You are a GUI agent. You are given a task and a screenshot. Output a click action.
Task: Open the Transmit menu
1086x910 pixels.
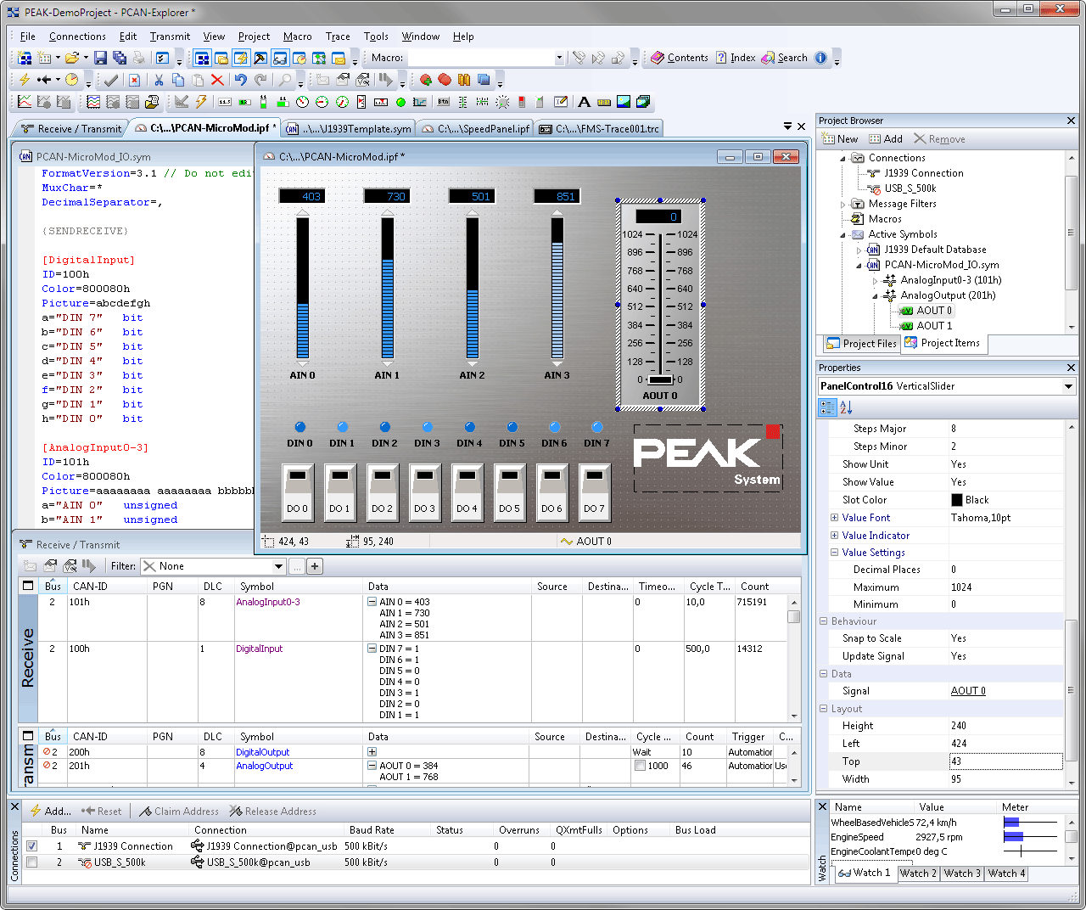coord(170,37)
